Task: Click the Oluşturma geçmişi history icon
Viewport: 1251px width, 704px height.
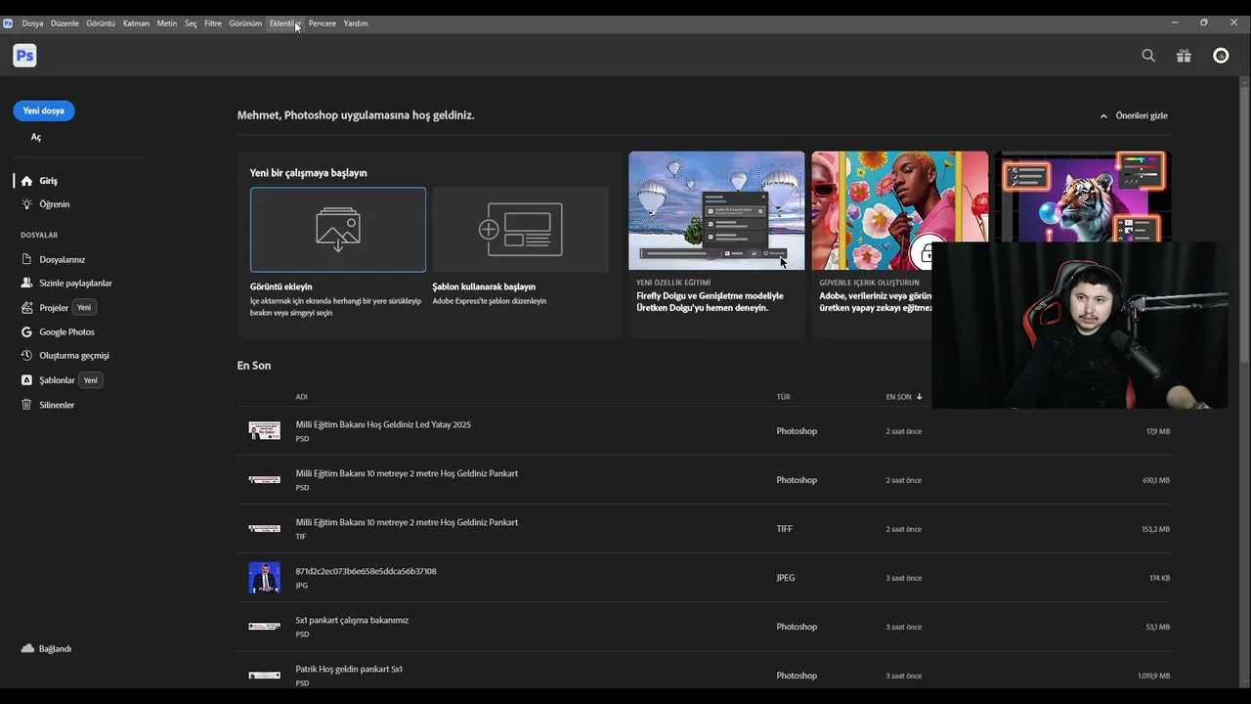Action: (x=27, y=355)
